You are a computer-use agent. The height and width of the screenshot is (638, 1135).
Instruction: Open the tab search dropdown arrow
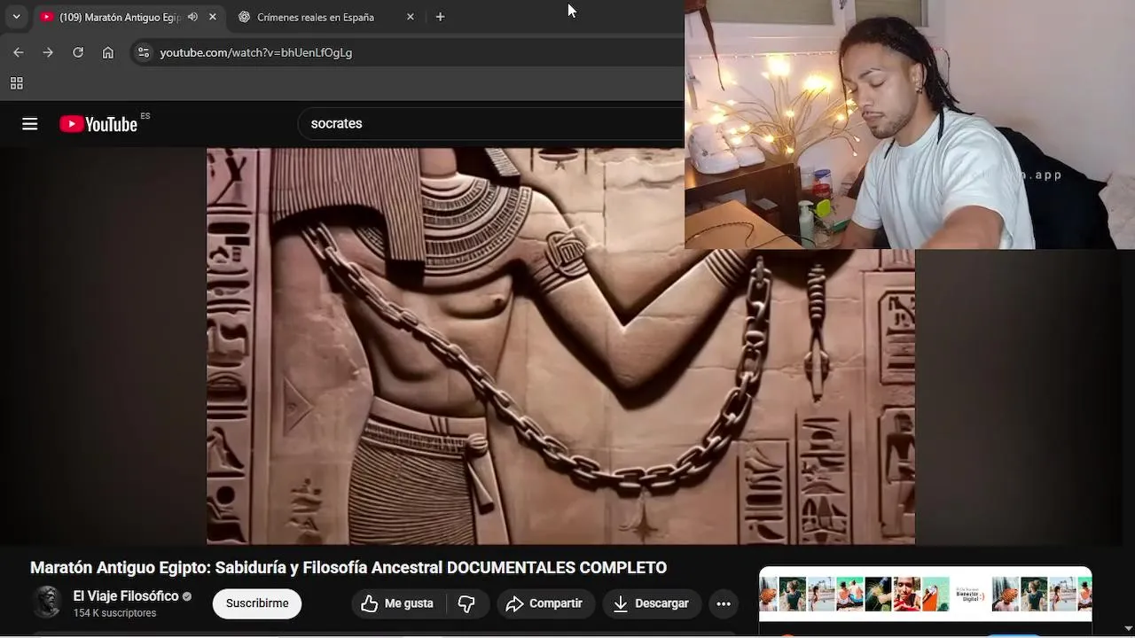pos(16,17)
